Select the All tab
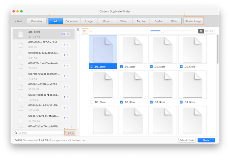Viewport: 230px width, 158px height. coord(56,21)
